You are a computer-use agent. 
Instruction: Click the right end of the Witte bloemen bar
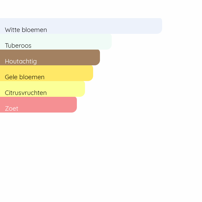pos(159,26)
